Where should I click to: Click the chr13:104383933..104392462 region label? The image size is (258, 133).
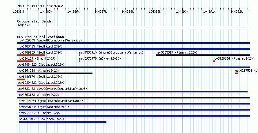pyautogui.click(x=40, y=6)
